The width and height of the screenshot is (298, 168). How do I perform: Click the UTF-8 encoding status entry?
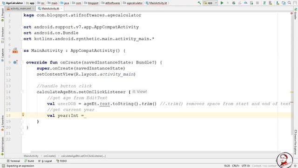245,166
